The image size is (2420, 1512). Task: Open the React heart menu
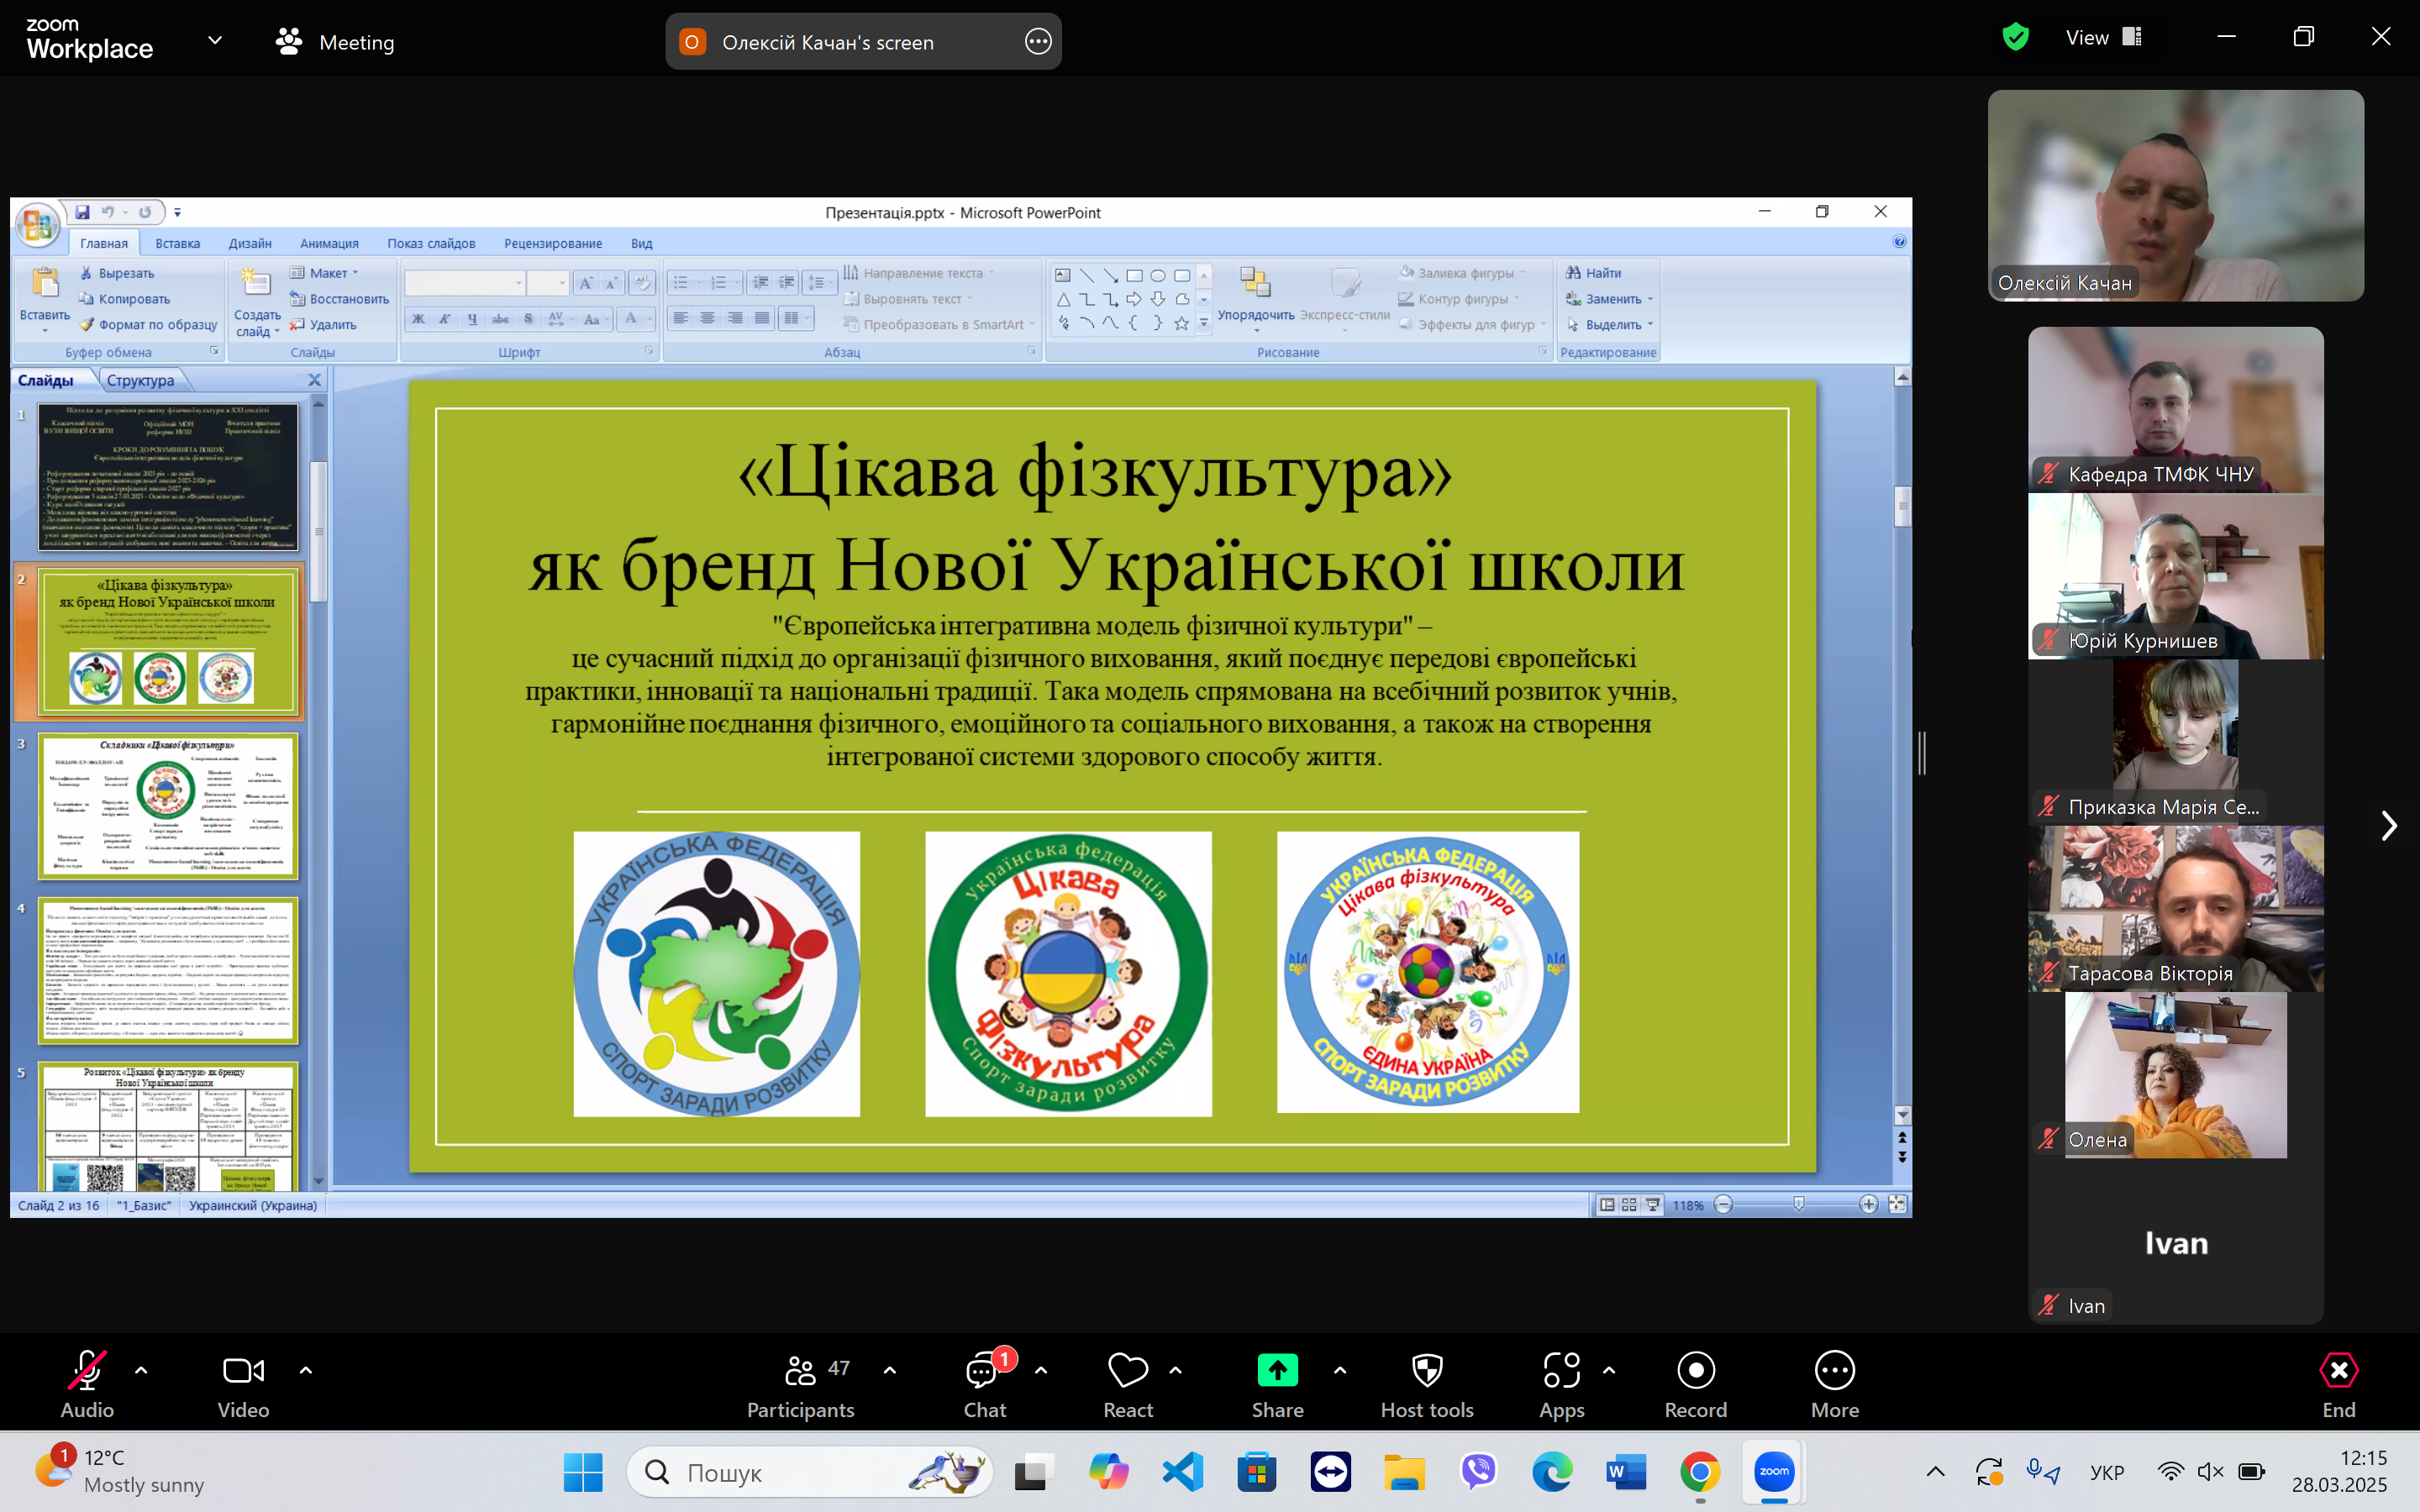click(1128, 1386)
